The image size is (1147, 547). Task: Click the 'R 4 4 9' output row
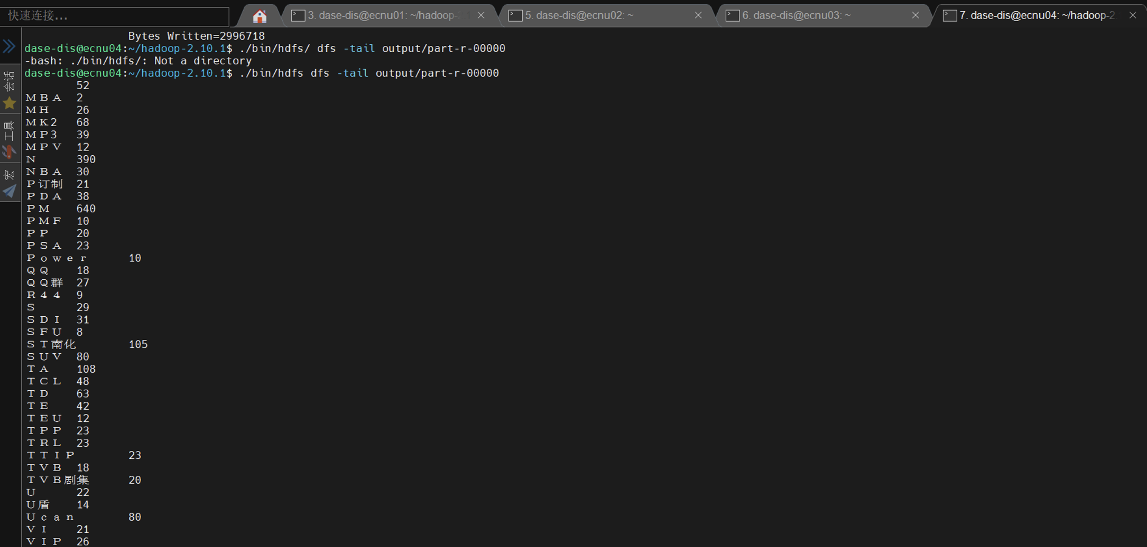click(54, 295)
